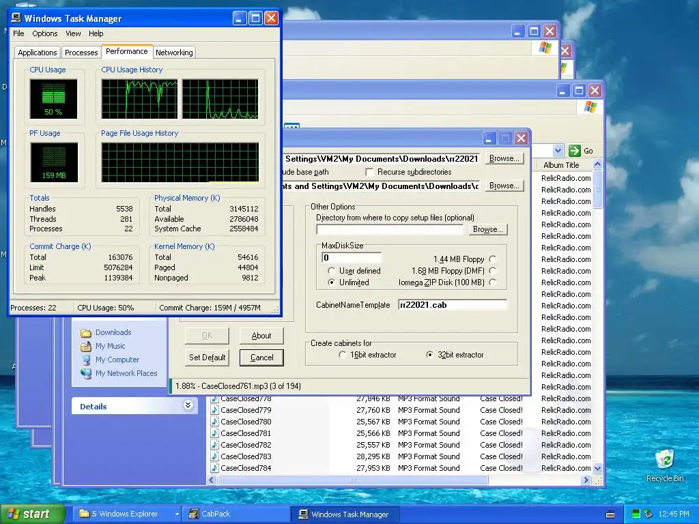699x524 pixels.
Task: Click the Explorer vertical scrollbar down arrow
Action: (x=598, y=469)
